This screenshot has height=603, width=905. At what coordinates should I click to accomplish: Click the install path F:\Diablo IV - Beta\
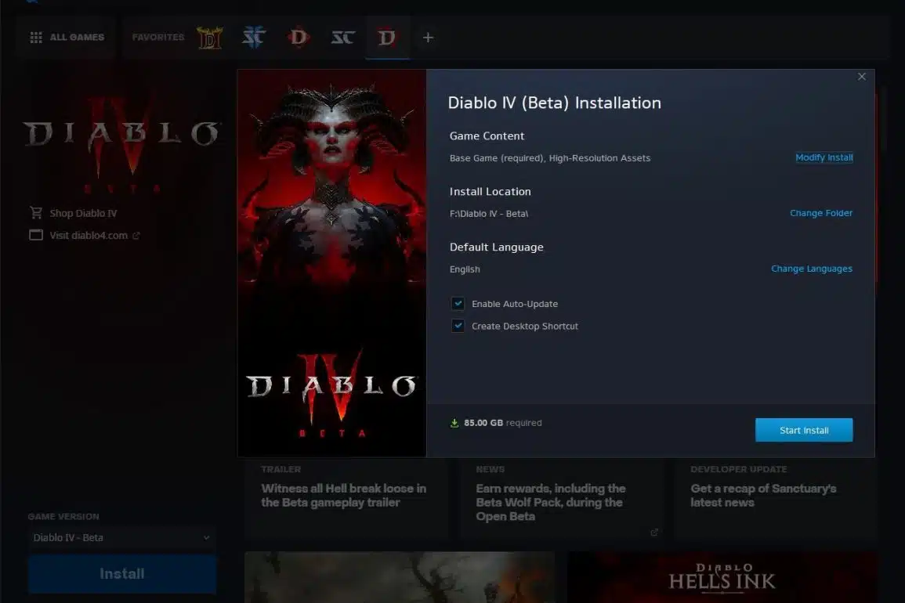[489, 214]
